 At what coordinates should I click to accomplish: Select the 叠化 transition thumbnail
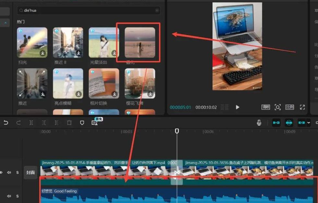tap(140, 42)
